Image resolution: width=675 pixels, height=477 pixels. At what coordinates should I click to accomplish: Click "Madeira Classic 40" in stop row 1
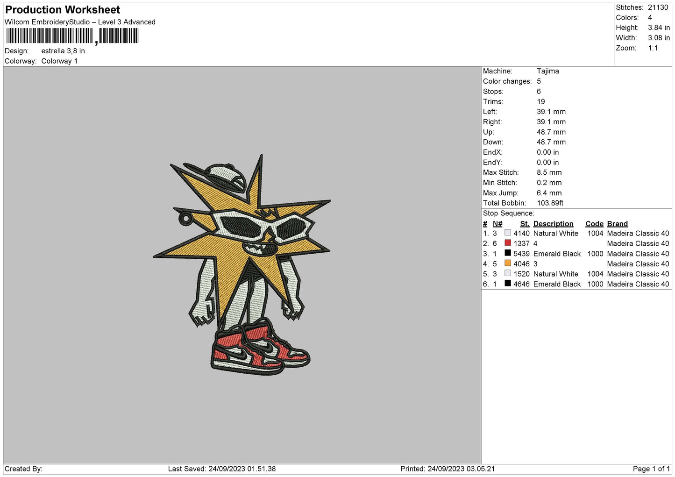pos(638,234)
